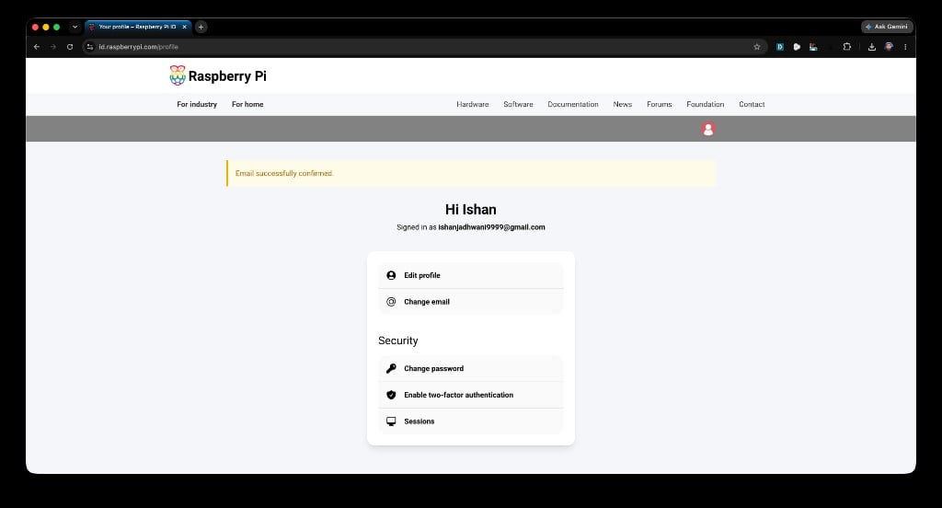Screen dimensions: 942x508
Task: Click the person icon beside Edit profile
Action: tap(391, 275)
